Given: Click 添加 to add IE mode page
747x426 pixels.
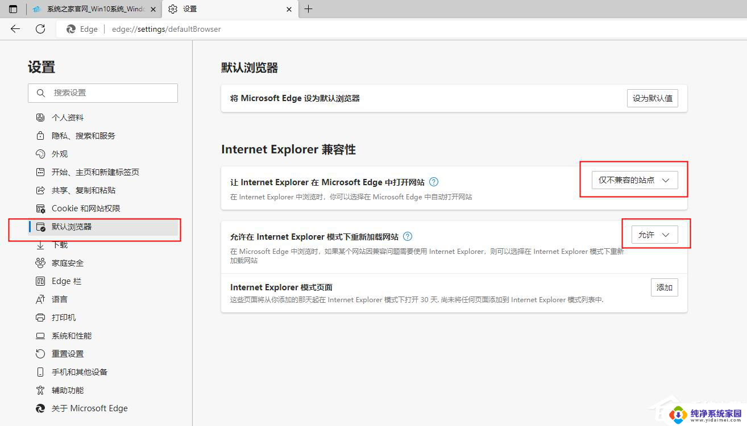Looking at the screenshot, I should click(664, 287).
